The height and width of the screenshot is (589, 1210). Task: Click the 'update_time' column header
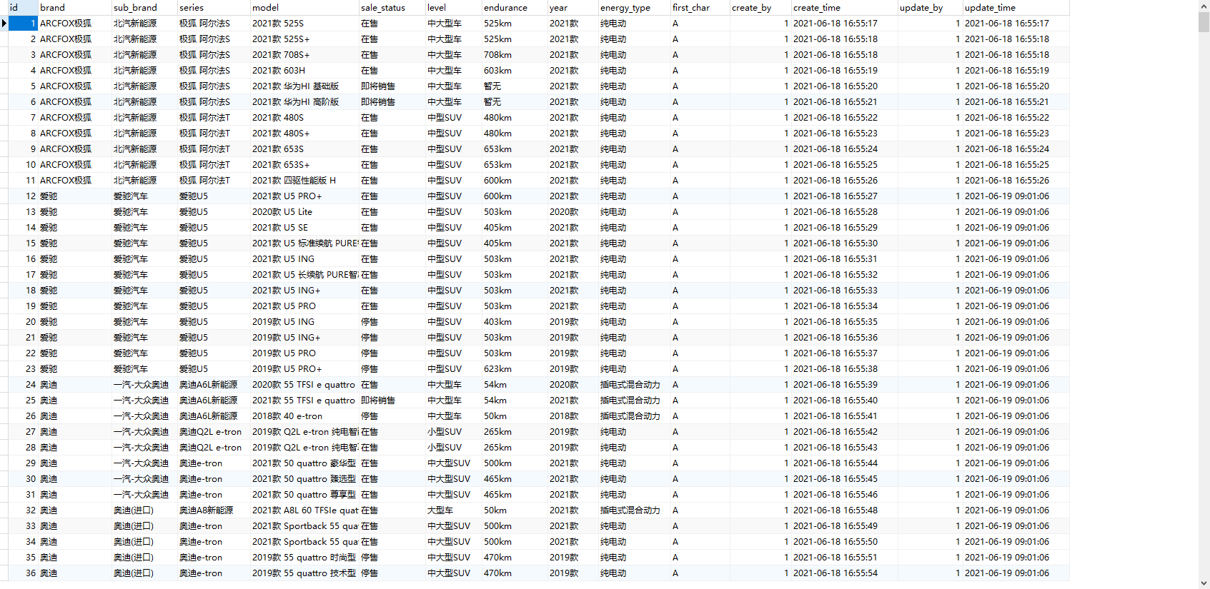(x=1016, y=8)
